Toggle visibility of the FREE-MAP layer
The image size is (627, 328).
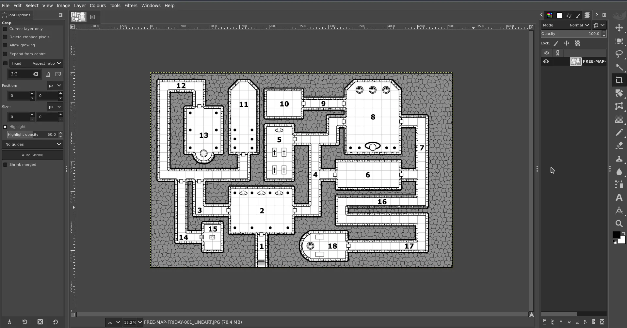point(546,61)
